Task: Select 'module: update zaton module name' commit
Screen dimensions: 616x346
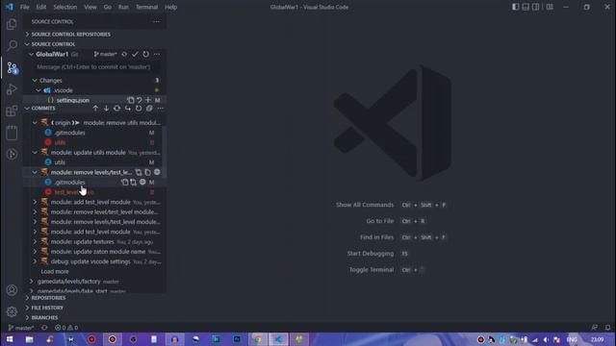Action: pos(98,252)
